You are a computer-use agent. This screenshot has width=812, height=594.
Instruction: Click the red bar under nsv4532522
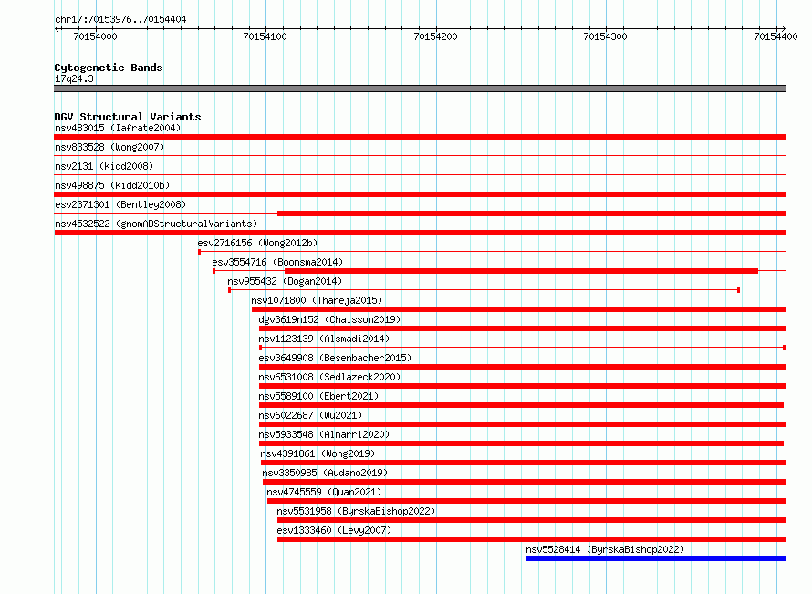pos(420,233)
